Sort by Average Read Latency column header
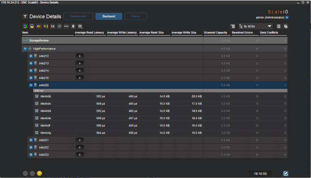Viewport: 311px width, 178px height. 89,32
